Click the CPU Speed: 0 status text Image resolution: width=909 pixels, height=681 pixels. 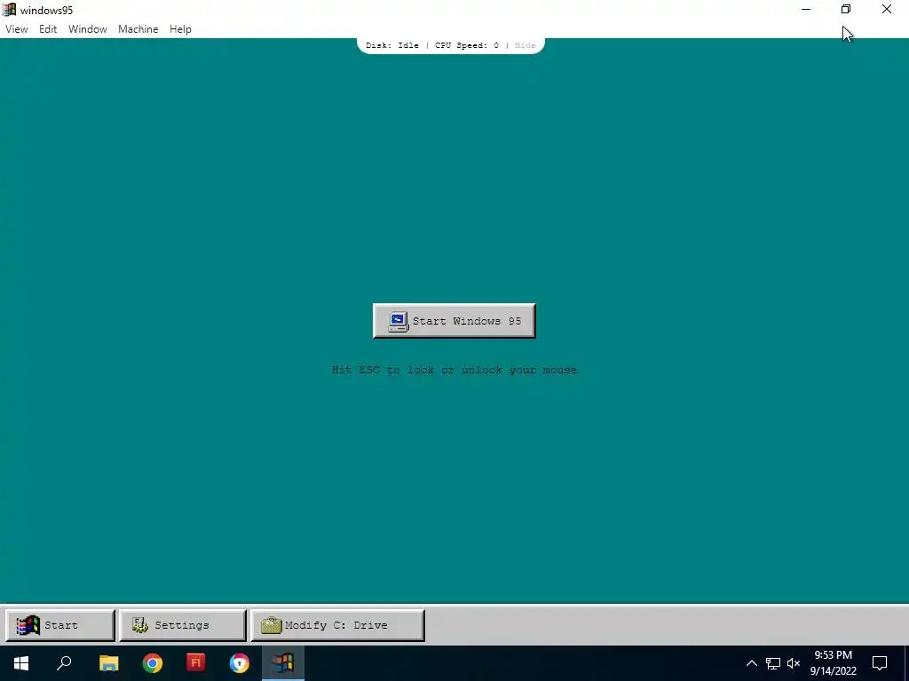[467, 45]
